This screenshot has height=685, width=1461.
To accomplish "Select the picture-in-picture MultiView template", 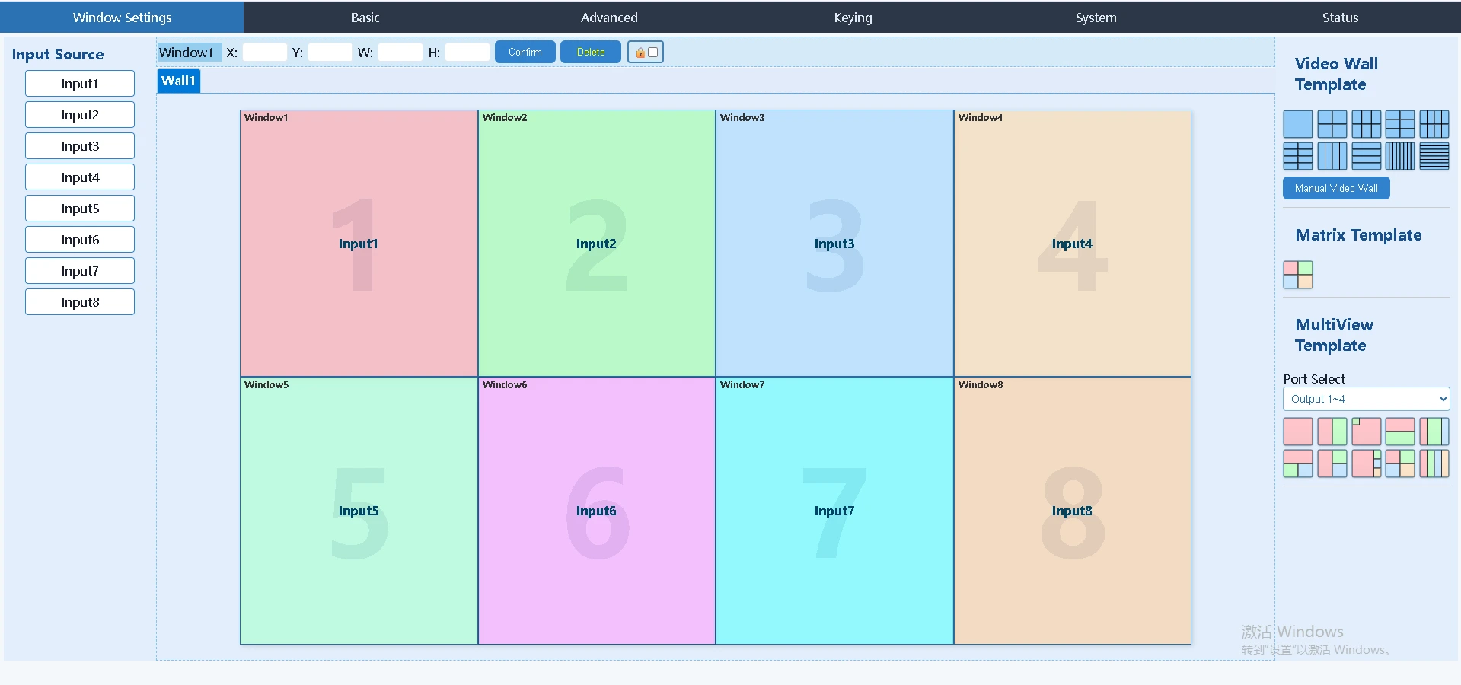I will pyautogui.click(x=1367, y=432).
